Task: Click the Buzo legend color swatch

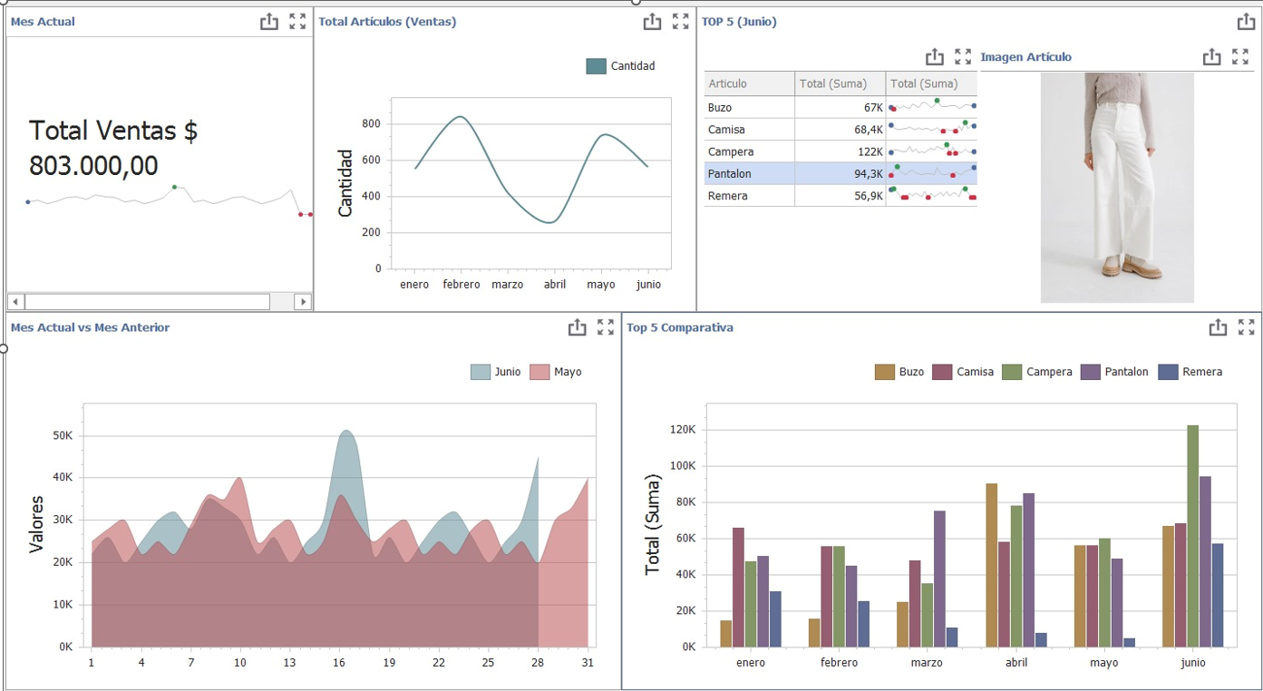Action: pos(884,372)
